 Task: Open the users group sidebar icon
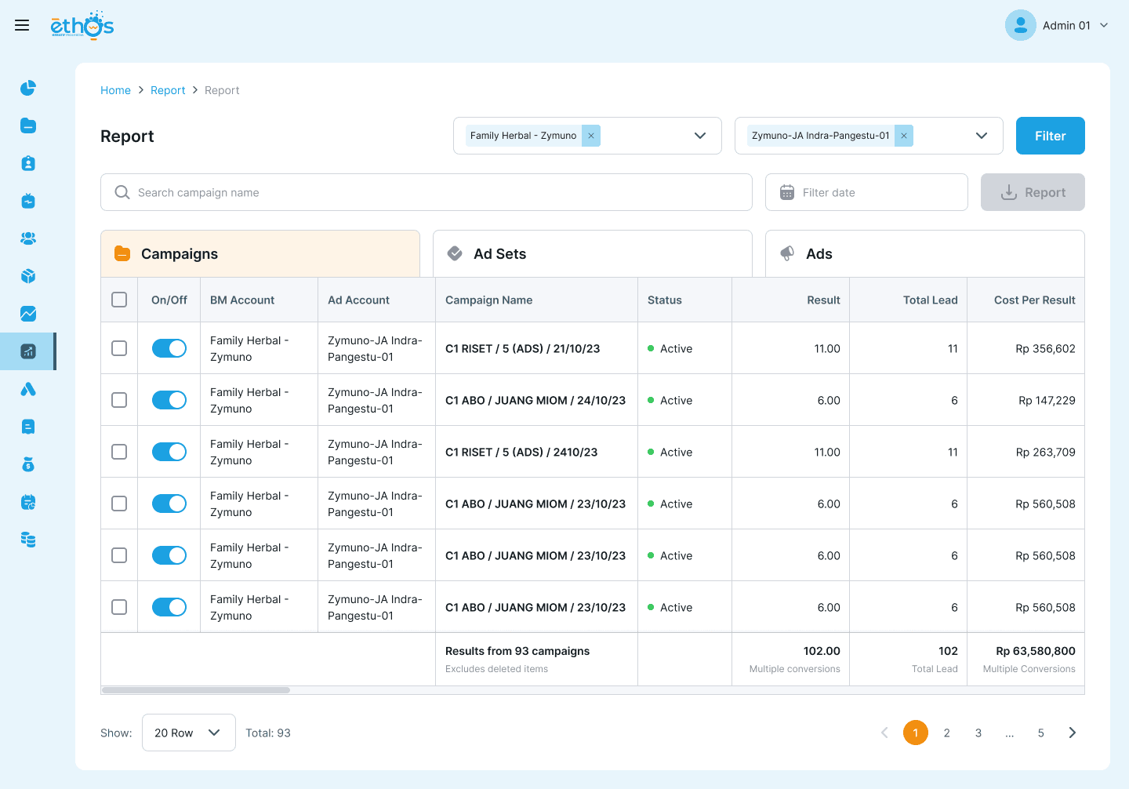click(28, 238)
